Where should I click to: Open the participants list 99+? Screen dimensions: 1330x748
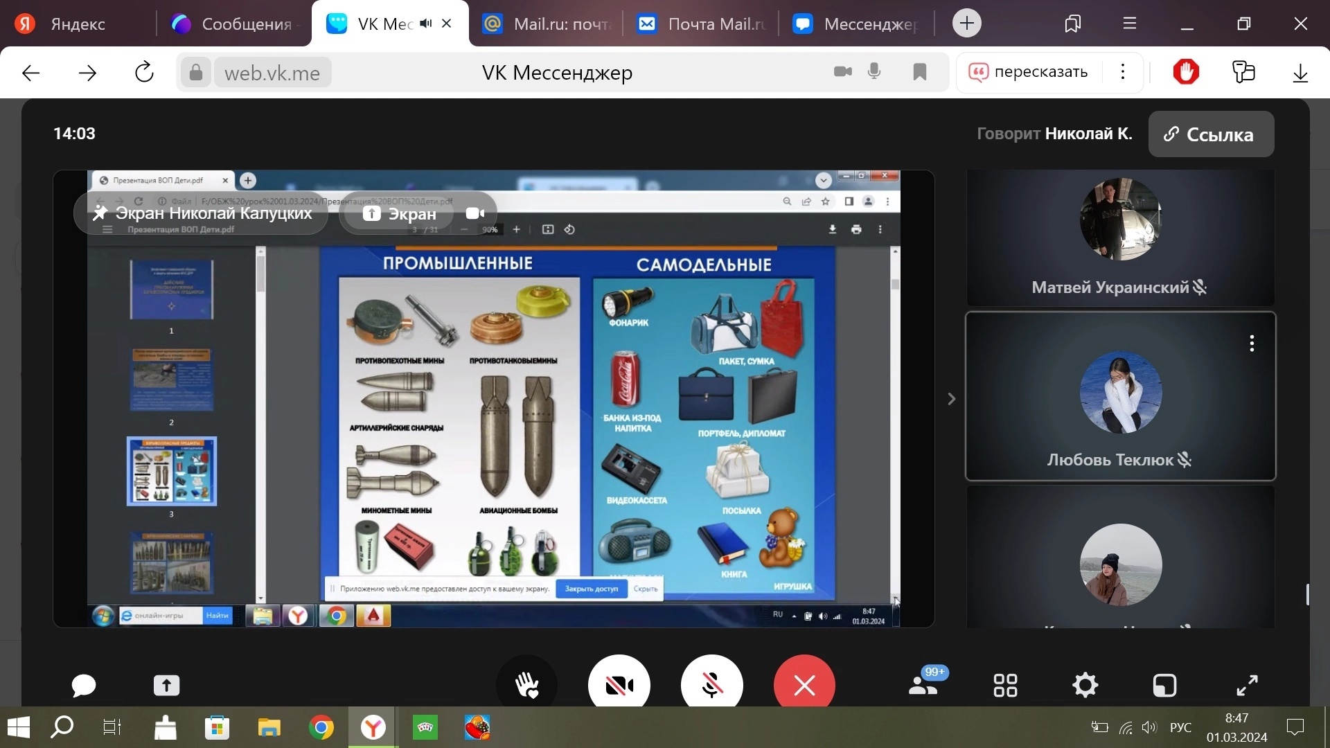(927, 682)
